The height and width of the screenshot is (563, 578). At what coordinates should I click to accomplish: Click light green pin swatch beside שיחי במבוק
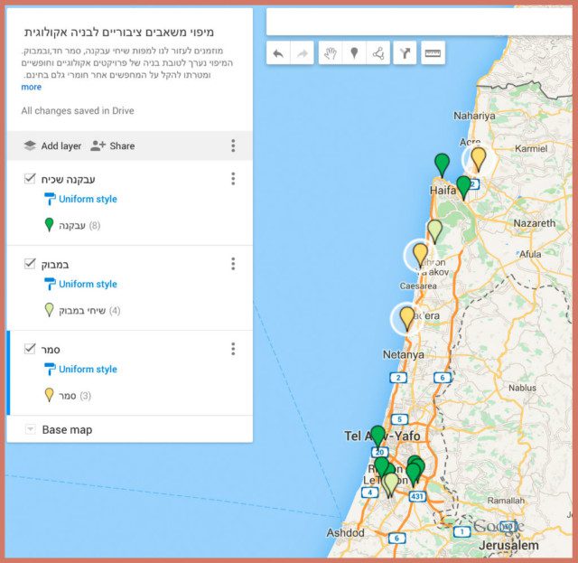pyautogui.click(x=49, y=310)
